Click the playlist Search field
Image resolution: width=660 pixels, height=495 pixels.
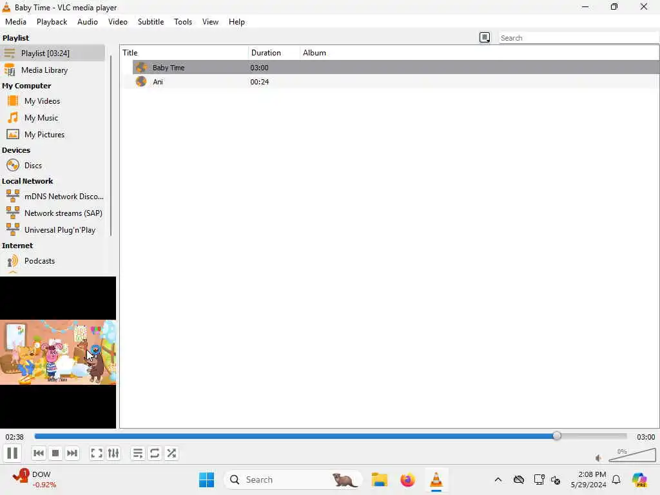pyautogui.click(x=578, y=38)
